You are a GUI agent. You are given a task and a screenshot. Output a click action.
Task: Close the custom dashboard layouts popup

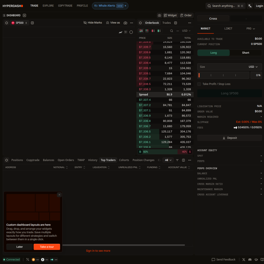(x=59, y=195)
